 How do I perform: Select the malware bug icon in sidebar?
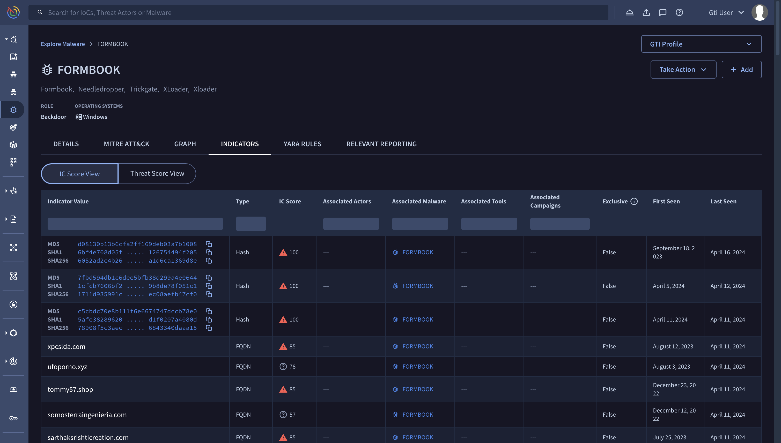[13, 110]
